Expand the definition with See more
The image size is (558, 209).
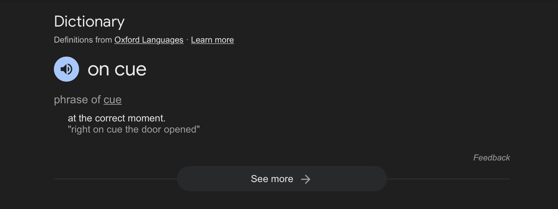coord(272,179)
